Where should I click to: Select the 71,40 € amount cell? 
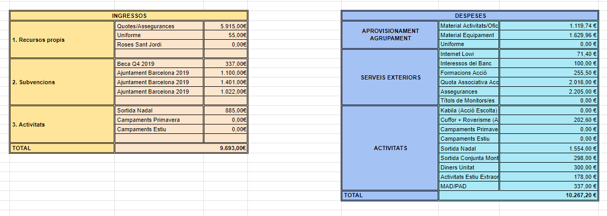coord(548,54)
